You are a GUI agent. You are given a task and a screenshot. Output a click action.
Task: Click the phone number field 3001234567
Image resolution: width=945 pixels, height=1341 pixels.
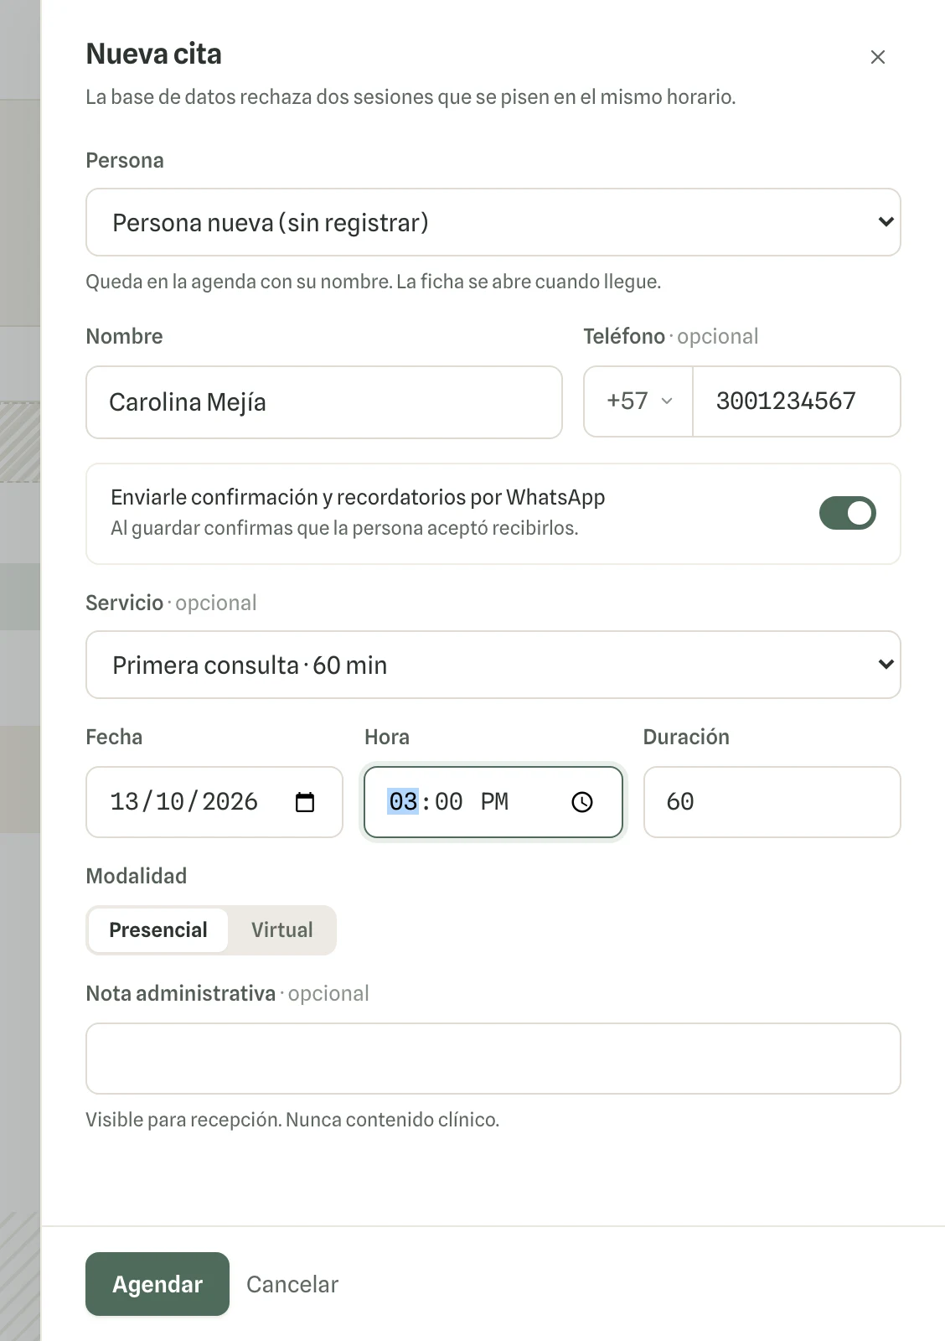point(796,401)
